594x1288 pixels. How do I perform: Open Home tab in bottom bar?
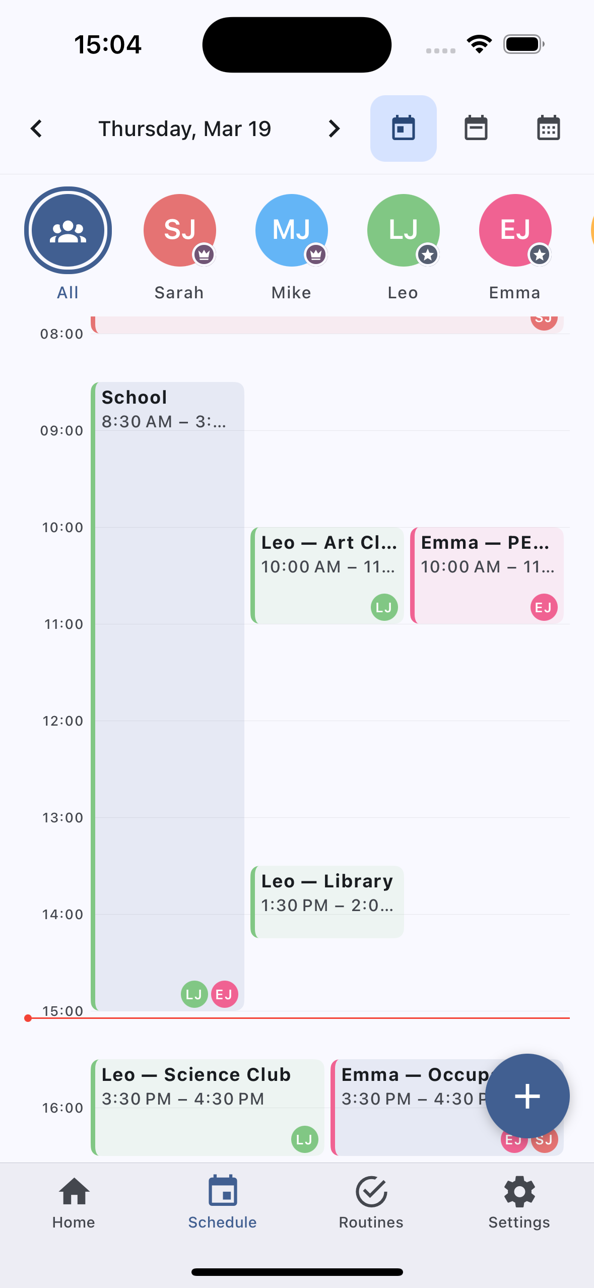74,1202
